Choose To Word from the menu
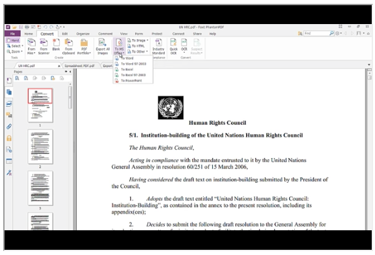Image resolution: width=375 pixels, height=255 pixels. 133,58
